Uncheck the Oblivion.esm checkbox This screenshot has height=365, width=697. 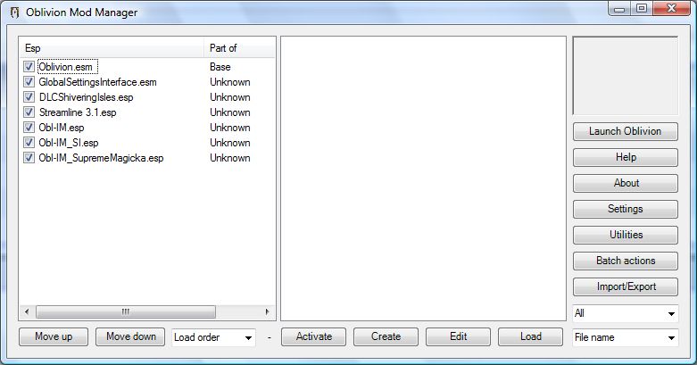click(29, 67)
